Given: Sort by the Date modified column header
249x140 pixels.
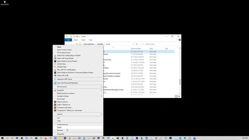Looking at the screenshot, I should tap(136, 49).
